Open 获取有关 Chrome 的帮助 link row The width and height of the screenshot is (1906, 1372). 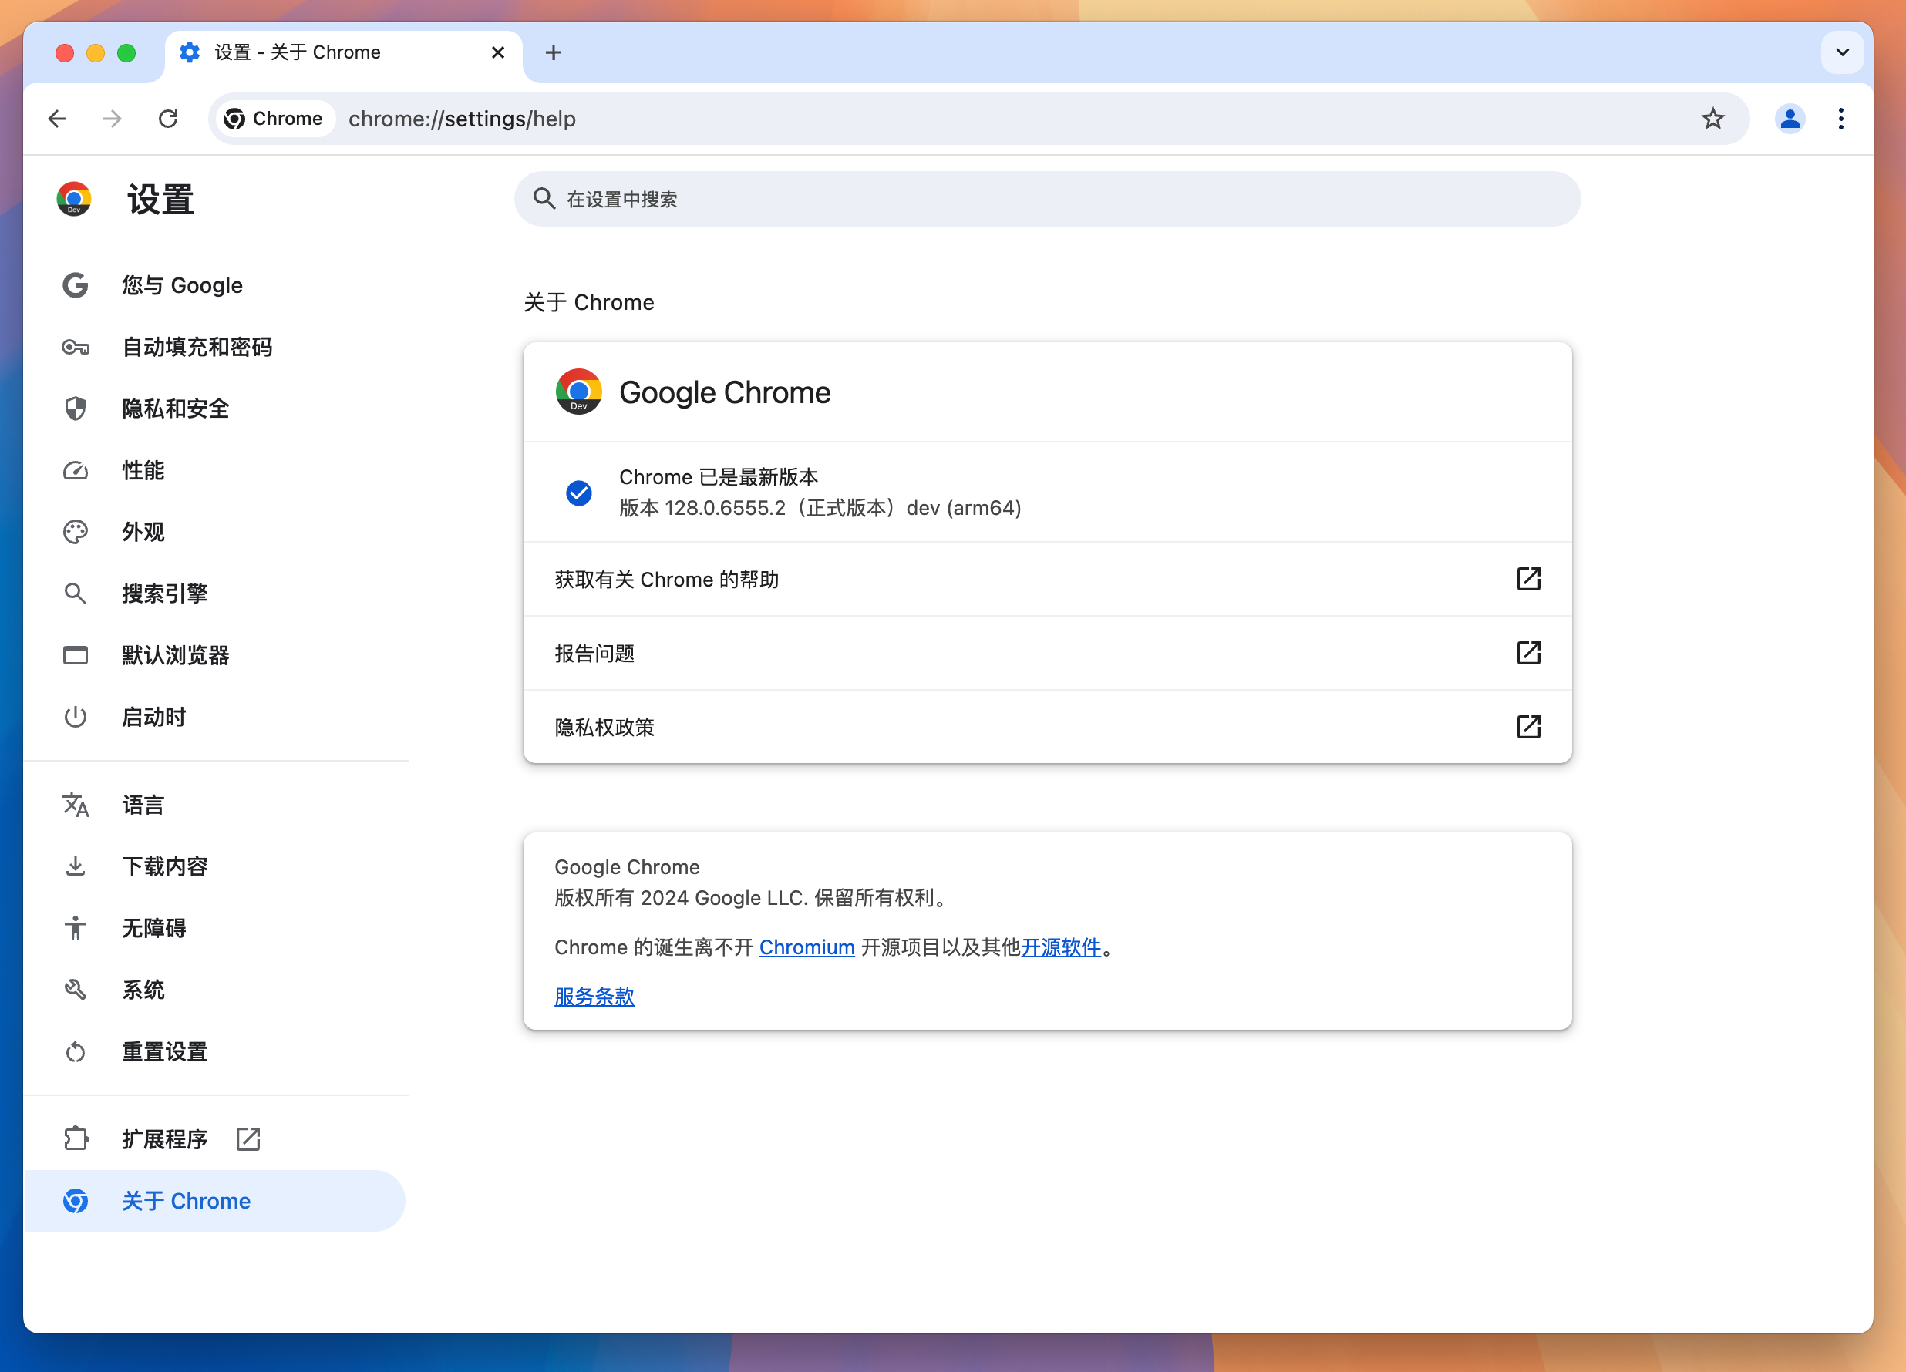[1047, 579]
